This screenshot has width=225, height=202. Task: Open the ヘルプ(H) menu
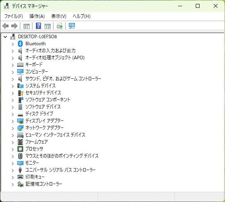[82, 16]
